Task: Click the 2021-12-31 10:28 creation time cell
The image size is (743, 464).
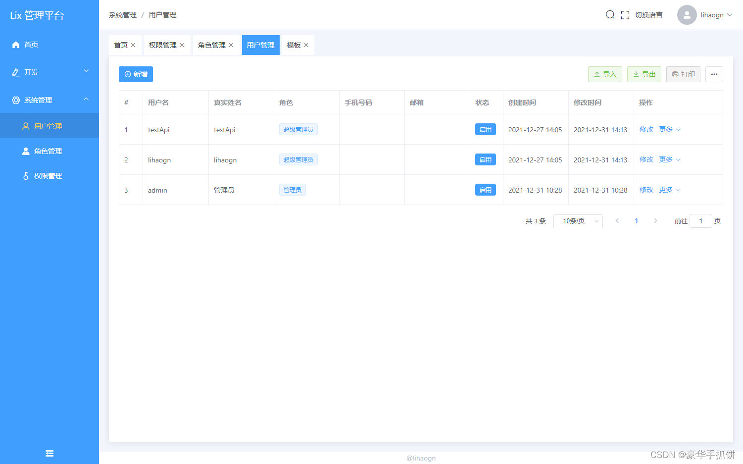Action: 535,190
